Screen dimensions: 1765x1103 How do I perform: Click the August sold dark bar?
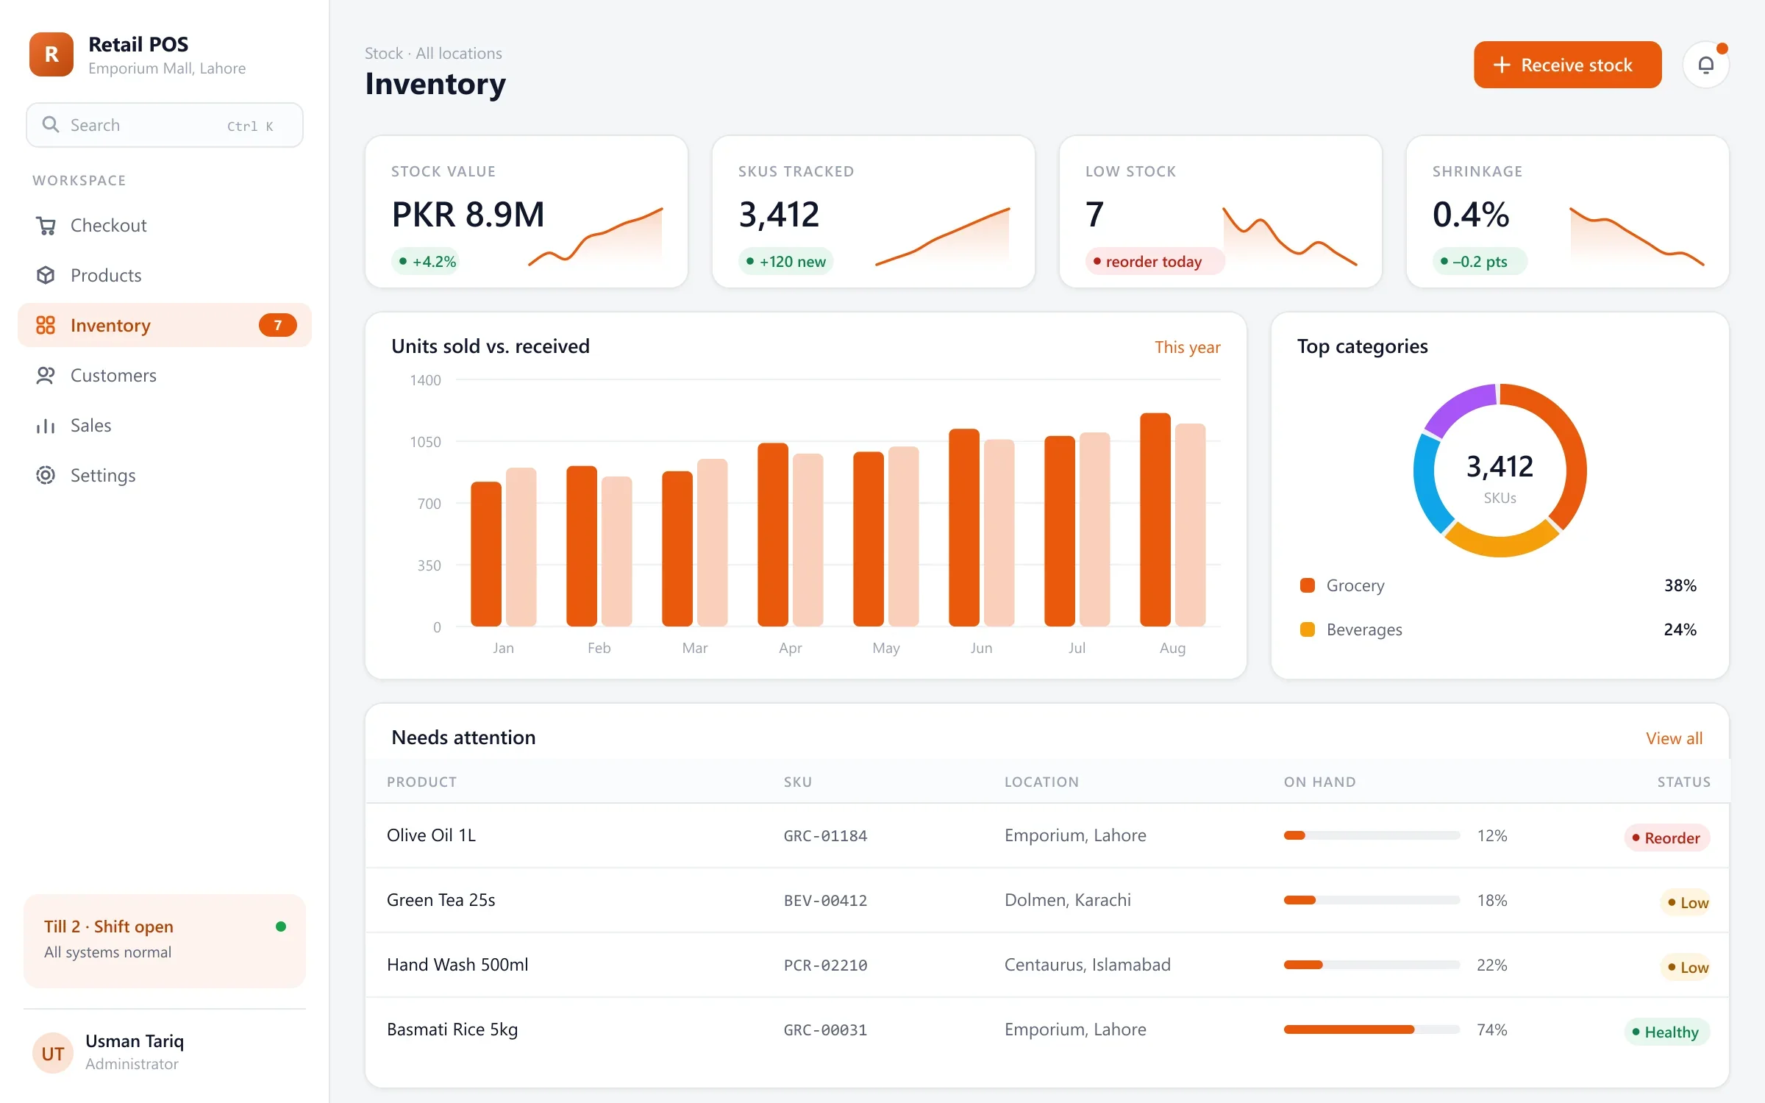1155,520
